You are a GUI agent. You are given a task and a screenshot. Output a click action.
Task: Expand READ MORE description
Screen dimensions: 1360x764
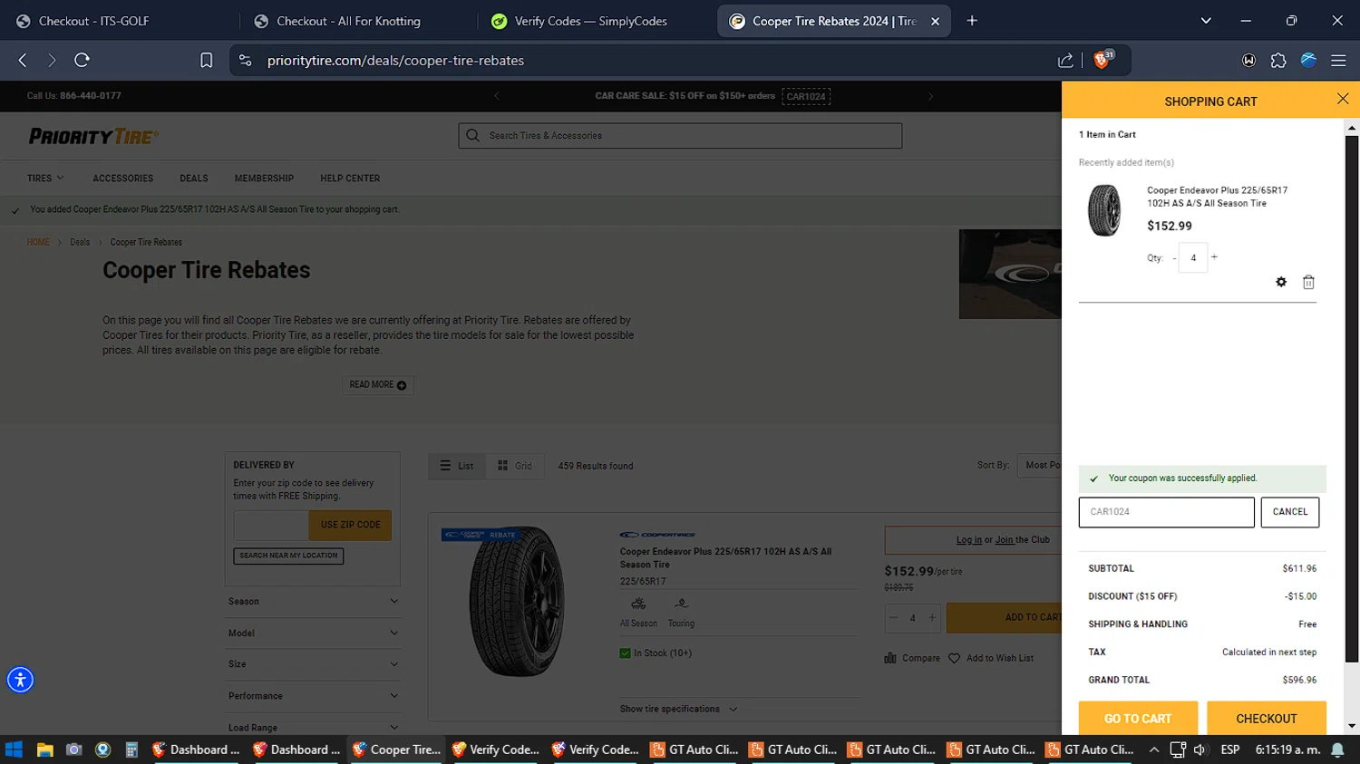click(378, 385)
